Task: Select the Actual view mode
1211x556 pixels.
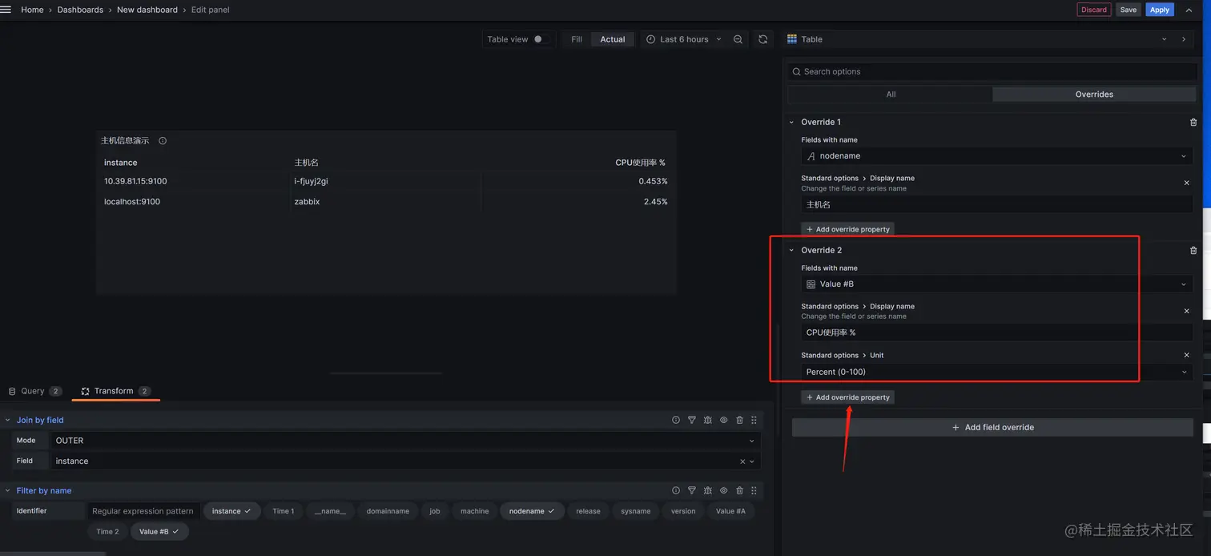Action: pos(613,39)
